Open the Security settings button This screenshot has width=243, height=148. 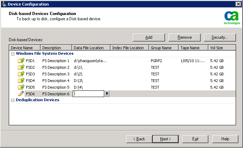tap(220, 37)
